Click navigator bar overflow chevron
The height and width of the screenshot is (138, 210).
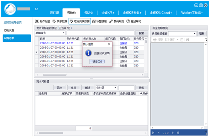(x=206, y=133)
